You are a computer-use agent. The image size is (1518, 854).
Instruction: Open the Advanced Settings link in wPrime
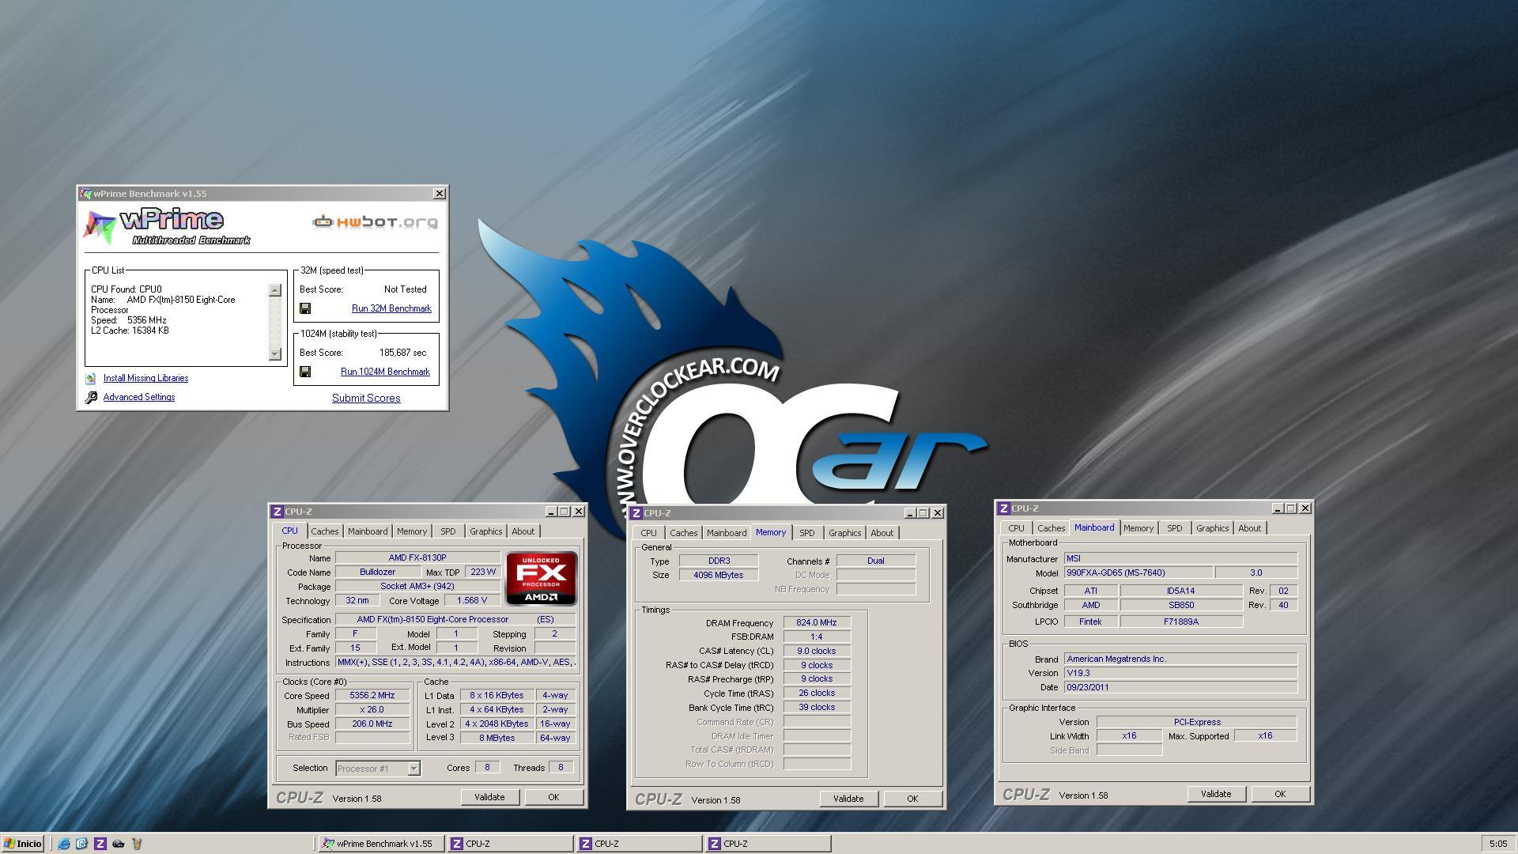pos(139,397)
